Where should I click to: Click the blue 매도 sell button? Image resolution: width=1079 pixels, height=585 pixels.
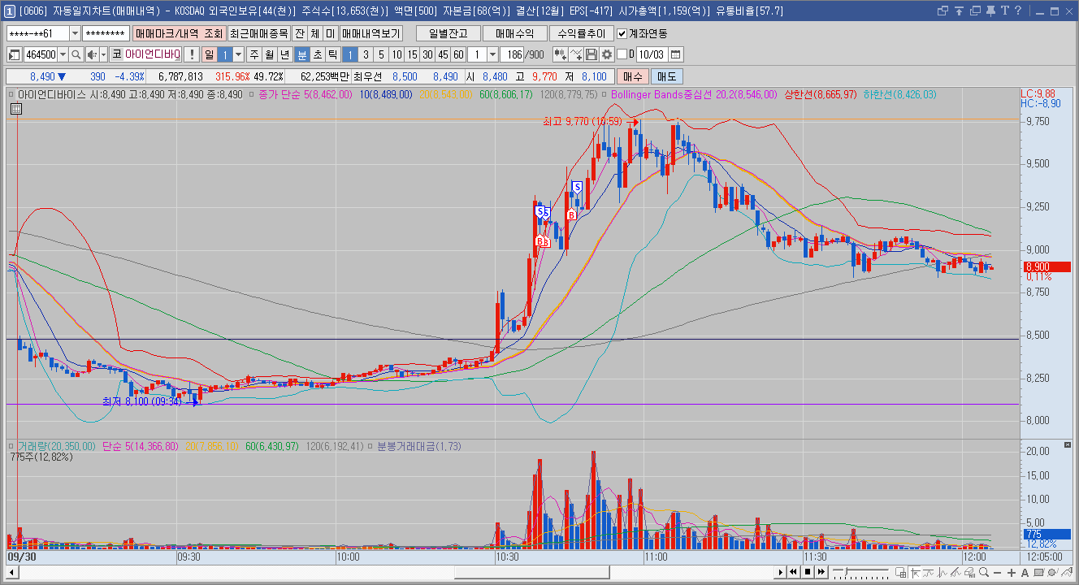(x=666, y=76)
